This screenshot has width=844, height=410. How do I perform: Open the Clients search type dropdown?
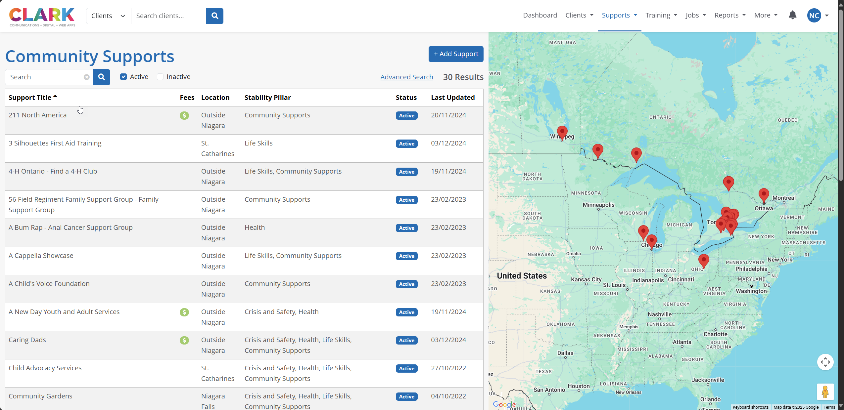coord(109,16)
